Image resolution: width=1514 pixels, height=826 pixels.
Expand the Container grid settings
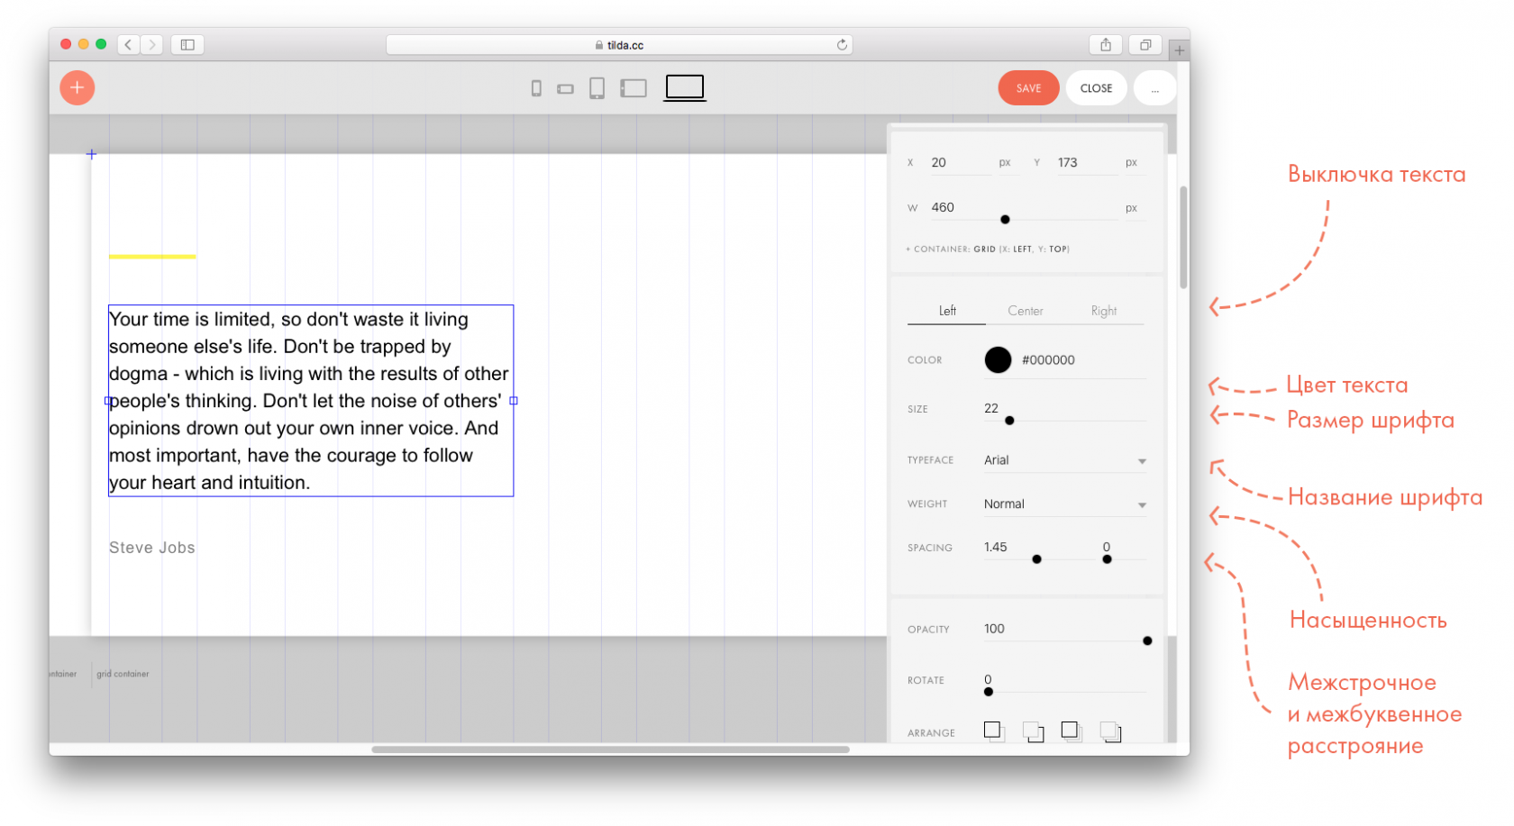click(988, 250)
